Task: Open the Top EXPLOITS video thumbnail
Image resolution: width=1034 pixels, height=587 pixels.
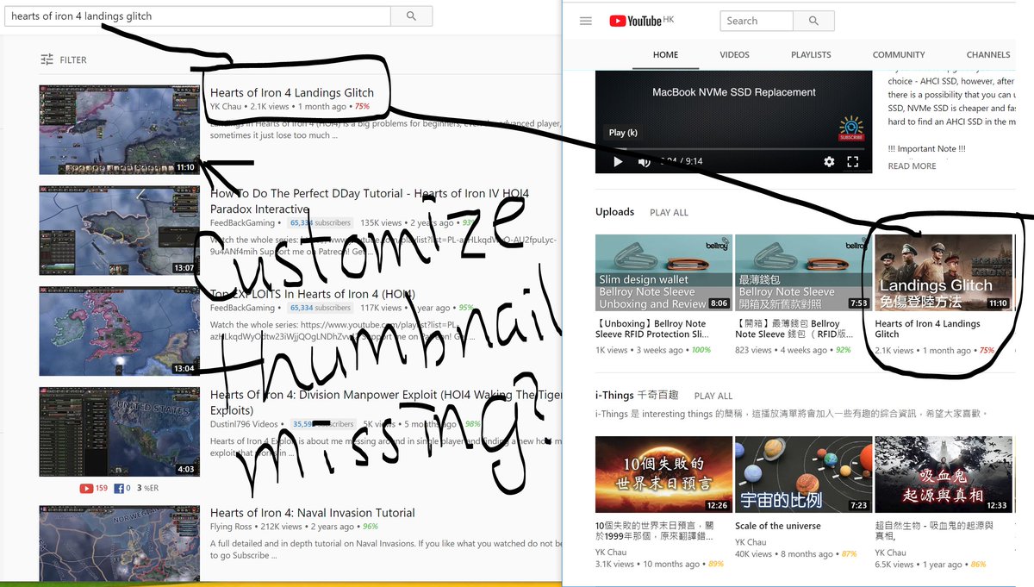Action: point(120,331)
